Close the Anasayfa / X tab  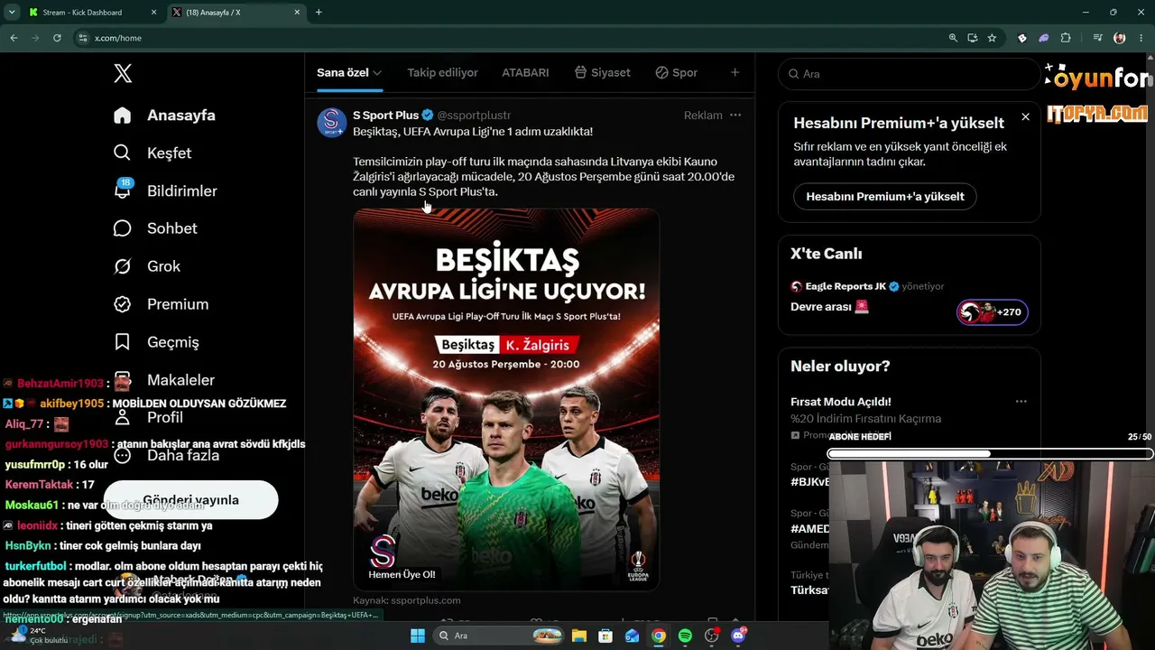coord(297,13)
